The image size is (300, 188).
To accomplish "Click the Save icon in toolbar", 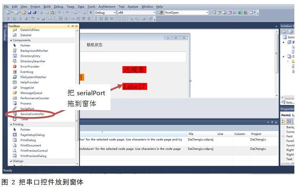I will coord(29,13).
